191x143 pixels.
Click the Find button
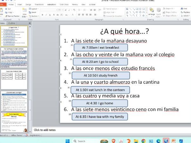184,9
